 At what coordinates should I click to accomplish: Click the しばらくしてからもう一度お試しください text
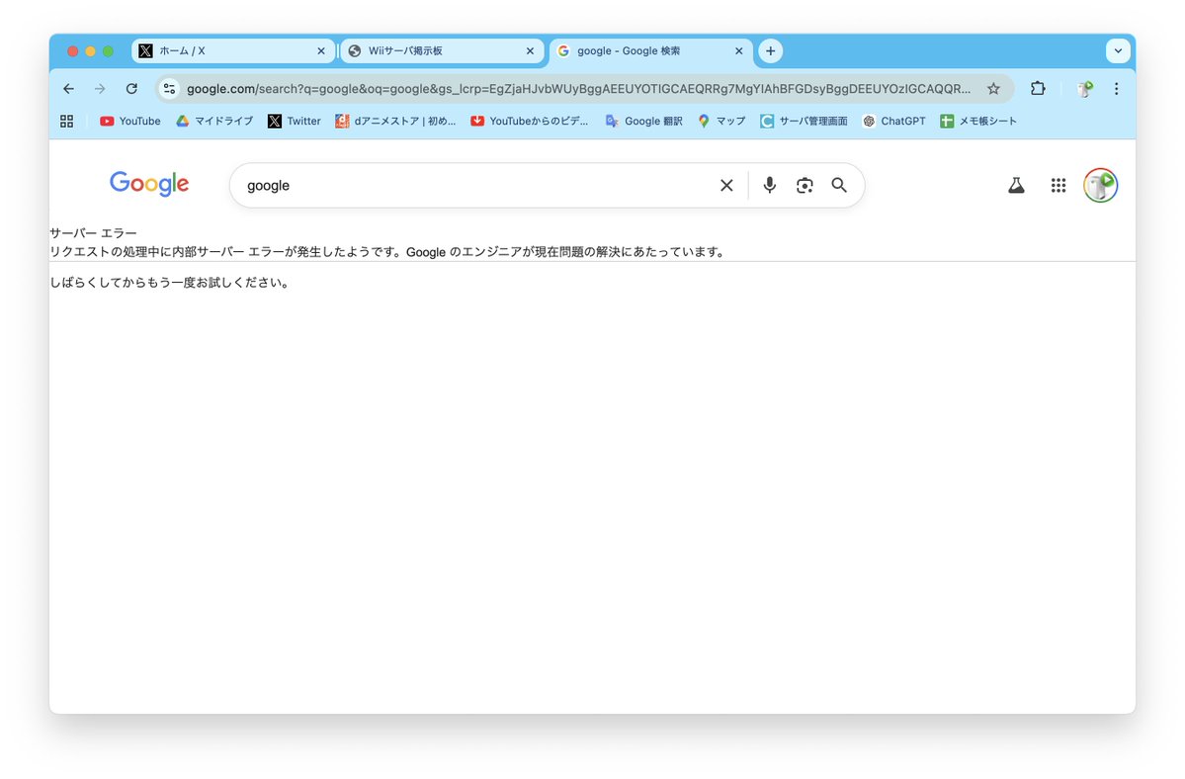coord(169,283)
